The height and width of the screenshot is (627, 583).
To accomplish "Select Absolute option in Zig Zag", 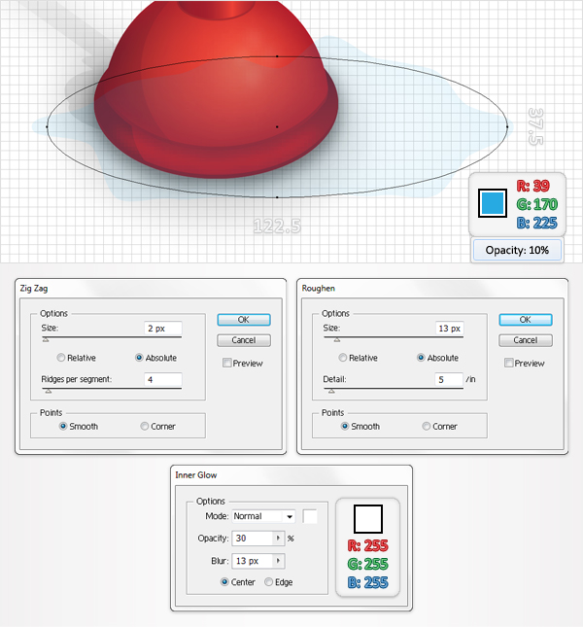I will tap(139, 358).
